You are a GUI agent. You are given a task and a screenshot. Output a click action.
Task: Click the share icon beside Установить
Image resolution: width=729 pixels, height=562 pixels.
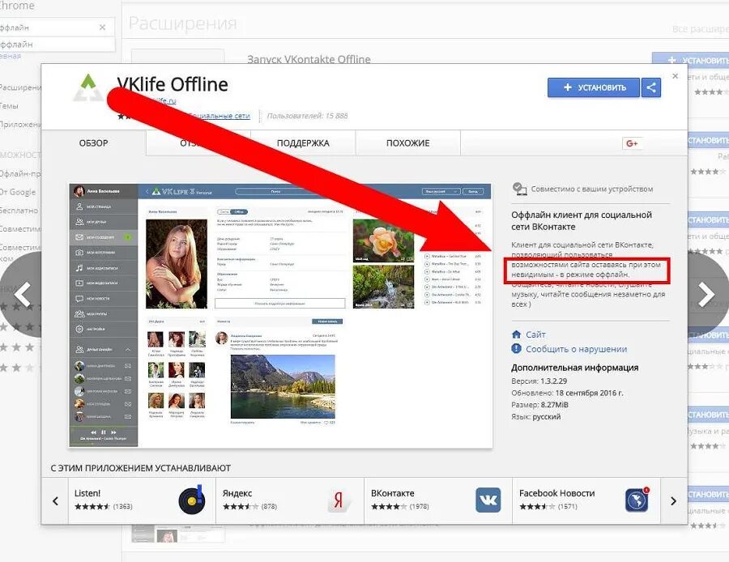tap(651, 87)
